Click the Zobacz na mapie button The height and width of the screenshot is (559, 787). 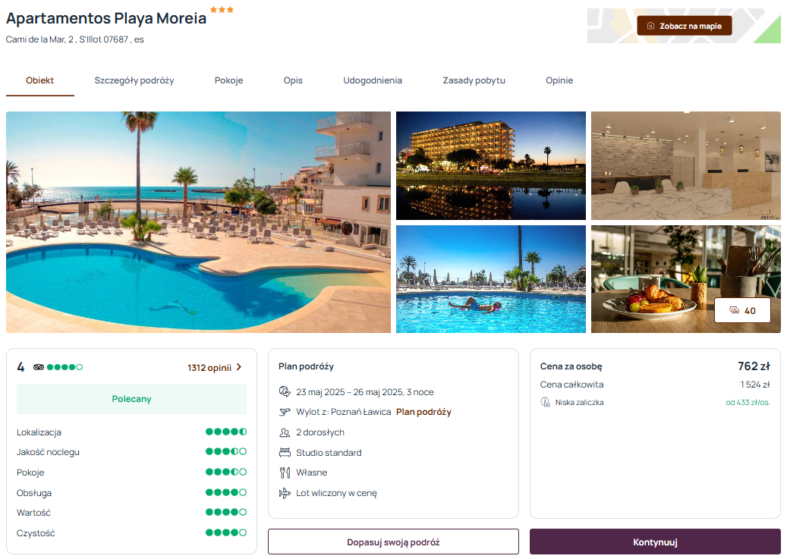tap(684, 26)
